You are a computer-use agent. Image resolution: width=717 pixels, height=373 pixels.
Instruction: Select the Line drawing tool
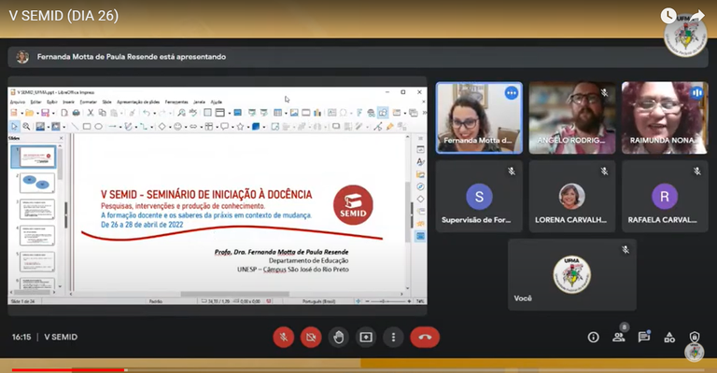(75, 127)
